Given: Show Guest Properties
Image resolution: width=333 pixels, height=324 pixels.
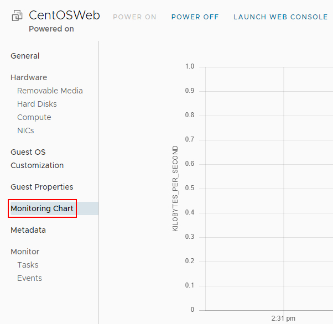Looking at the screenshot, I should (x=42, y=187).
